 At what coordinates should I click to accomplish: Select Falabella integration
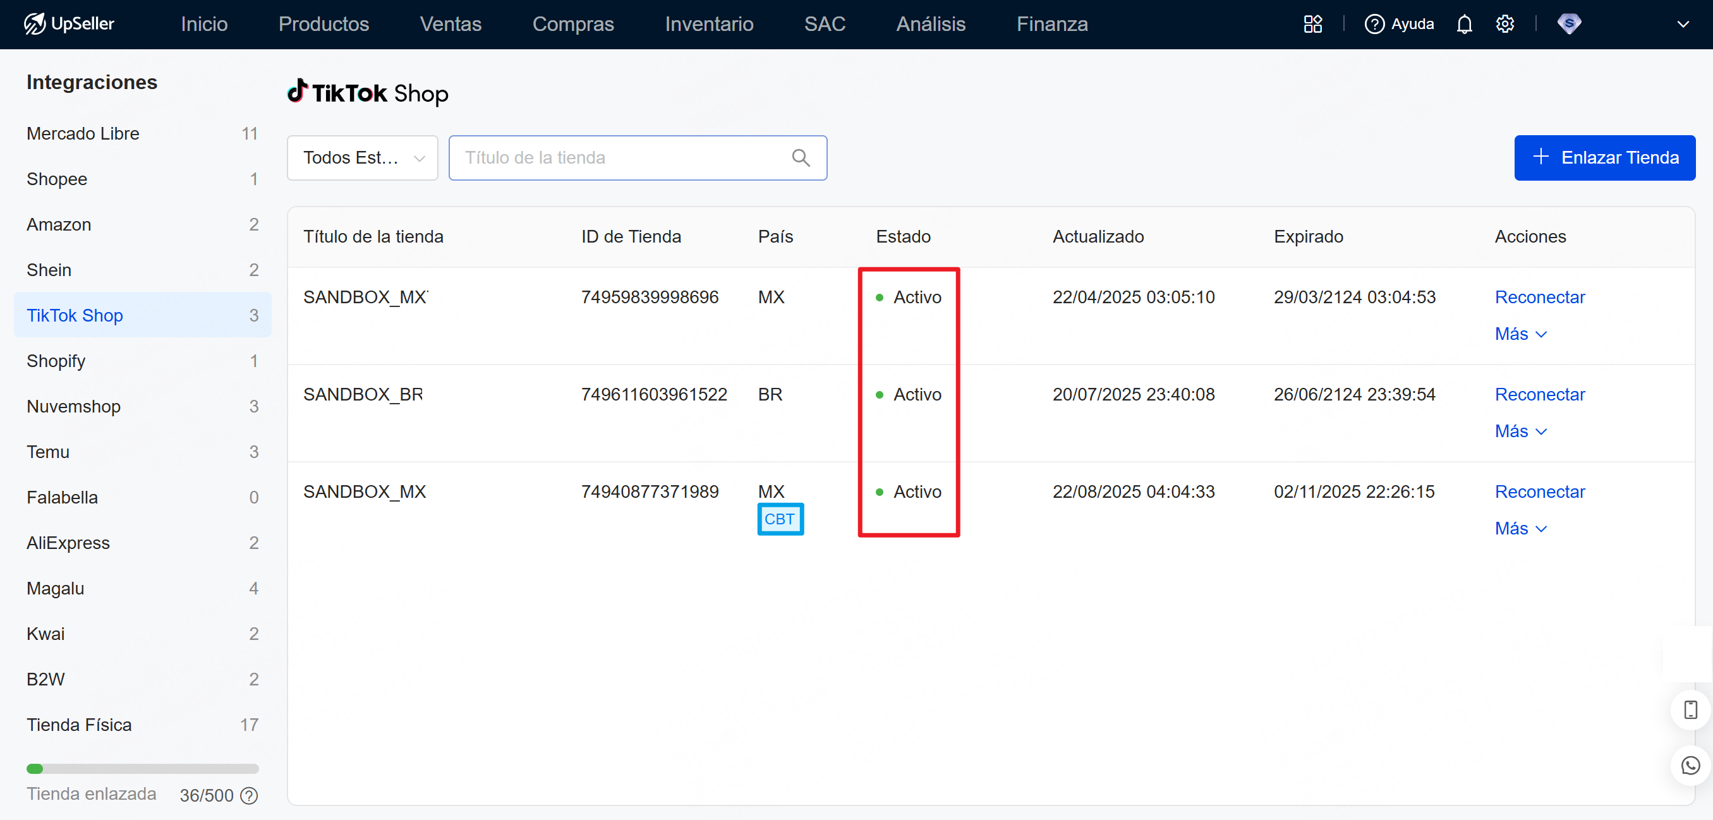click(142, 497)
